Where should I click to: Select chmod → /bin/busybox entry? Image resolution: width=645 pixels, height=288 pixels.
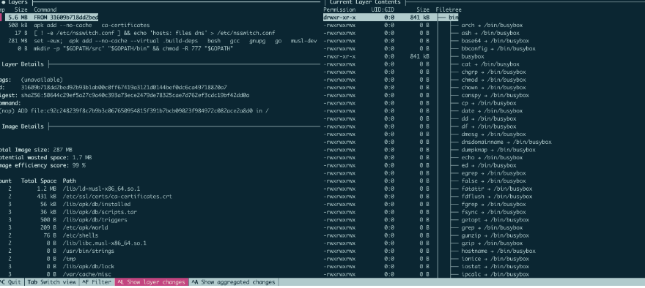click(x=493, y=80)
